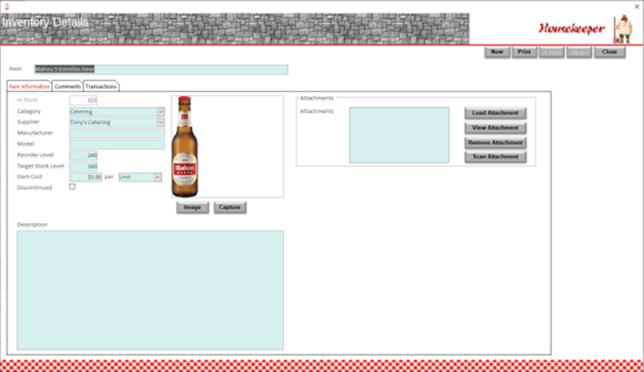
Task: Click the disabled Next button
Action: tap(579, 52)
